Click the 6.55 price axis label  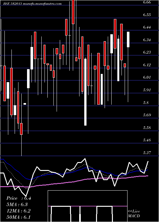pyautogui.click(x=147, y=15)
